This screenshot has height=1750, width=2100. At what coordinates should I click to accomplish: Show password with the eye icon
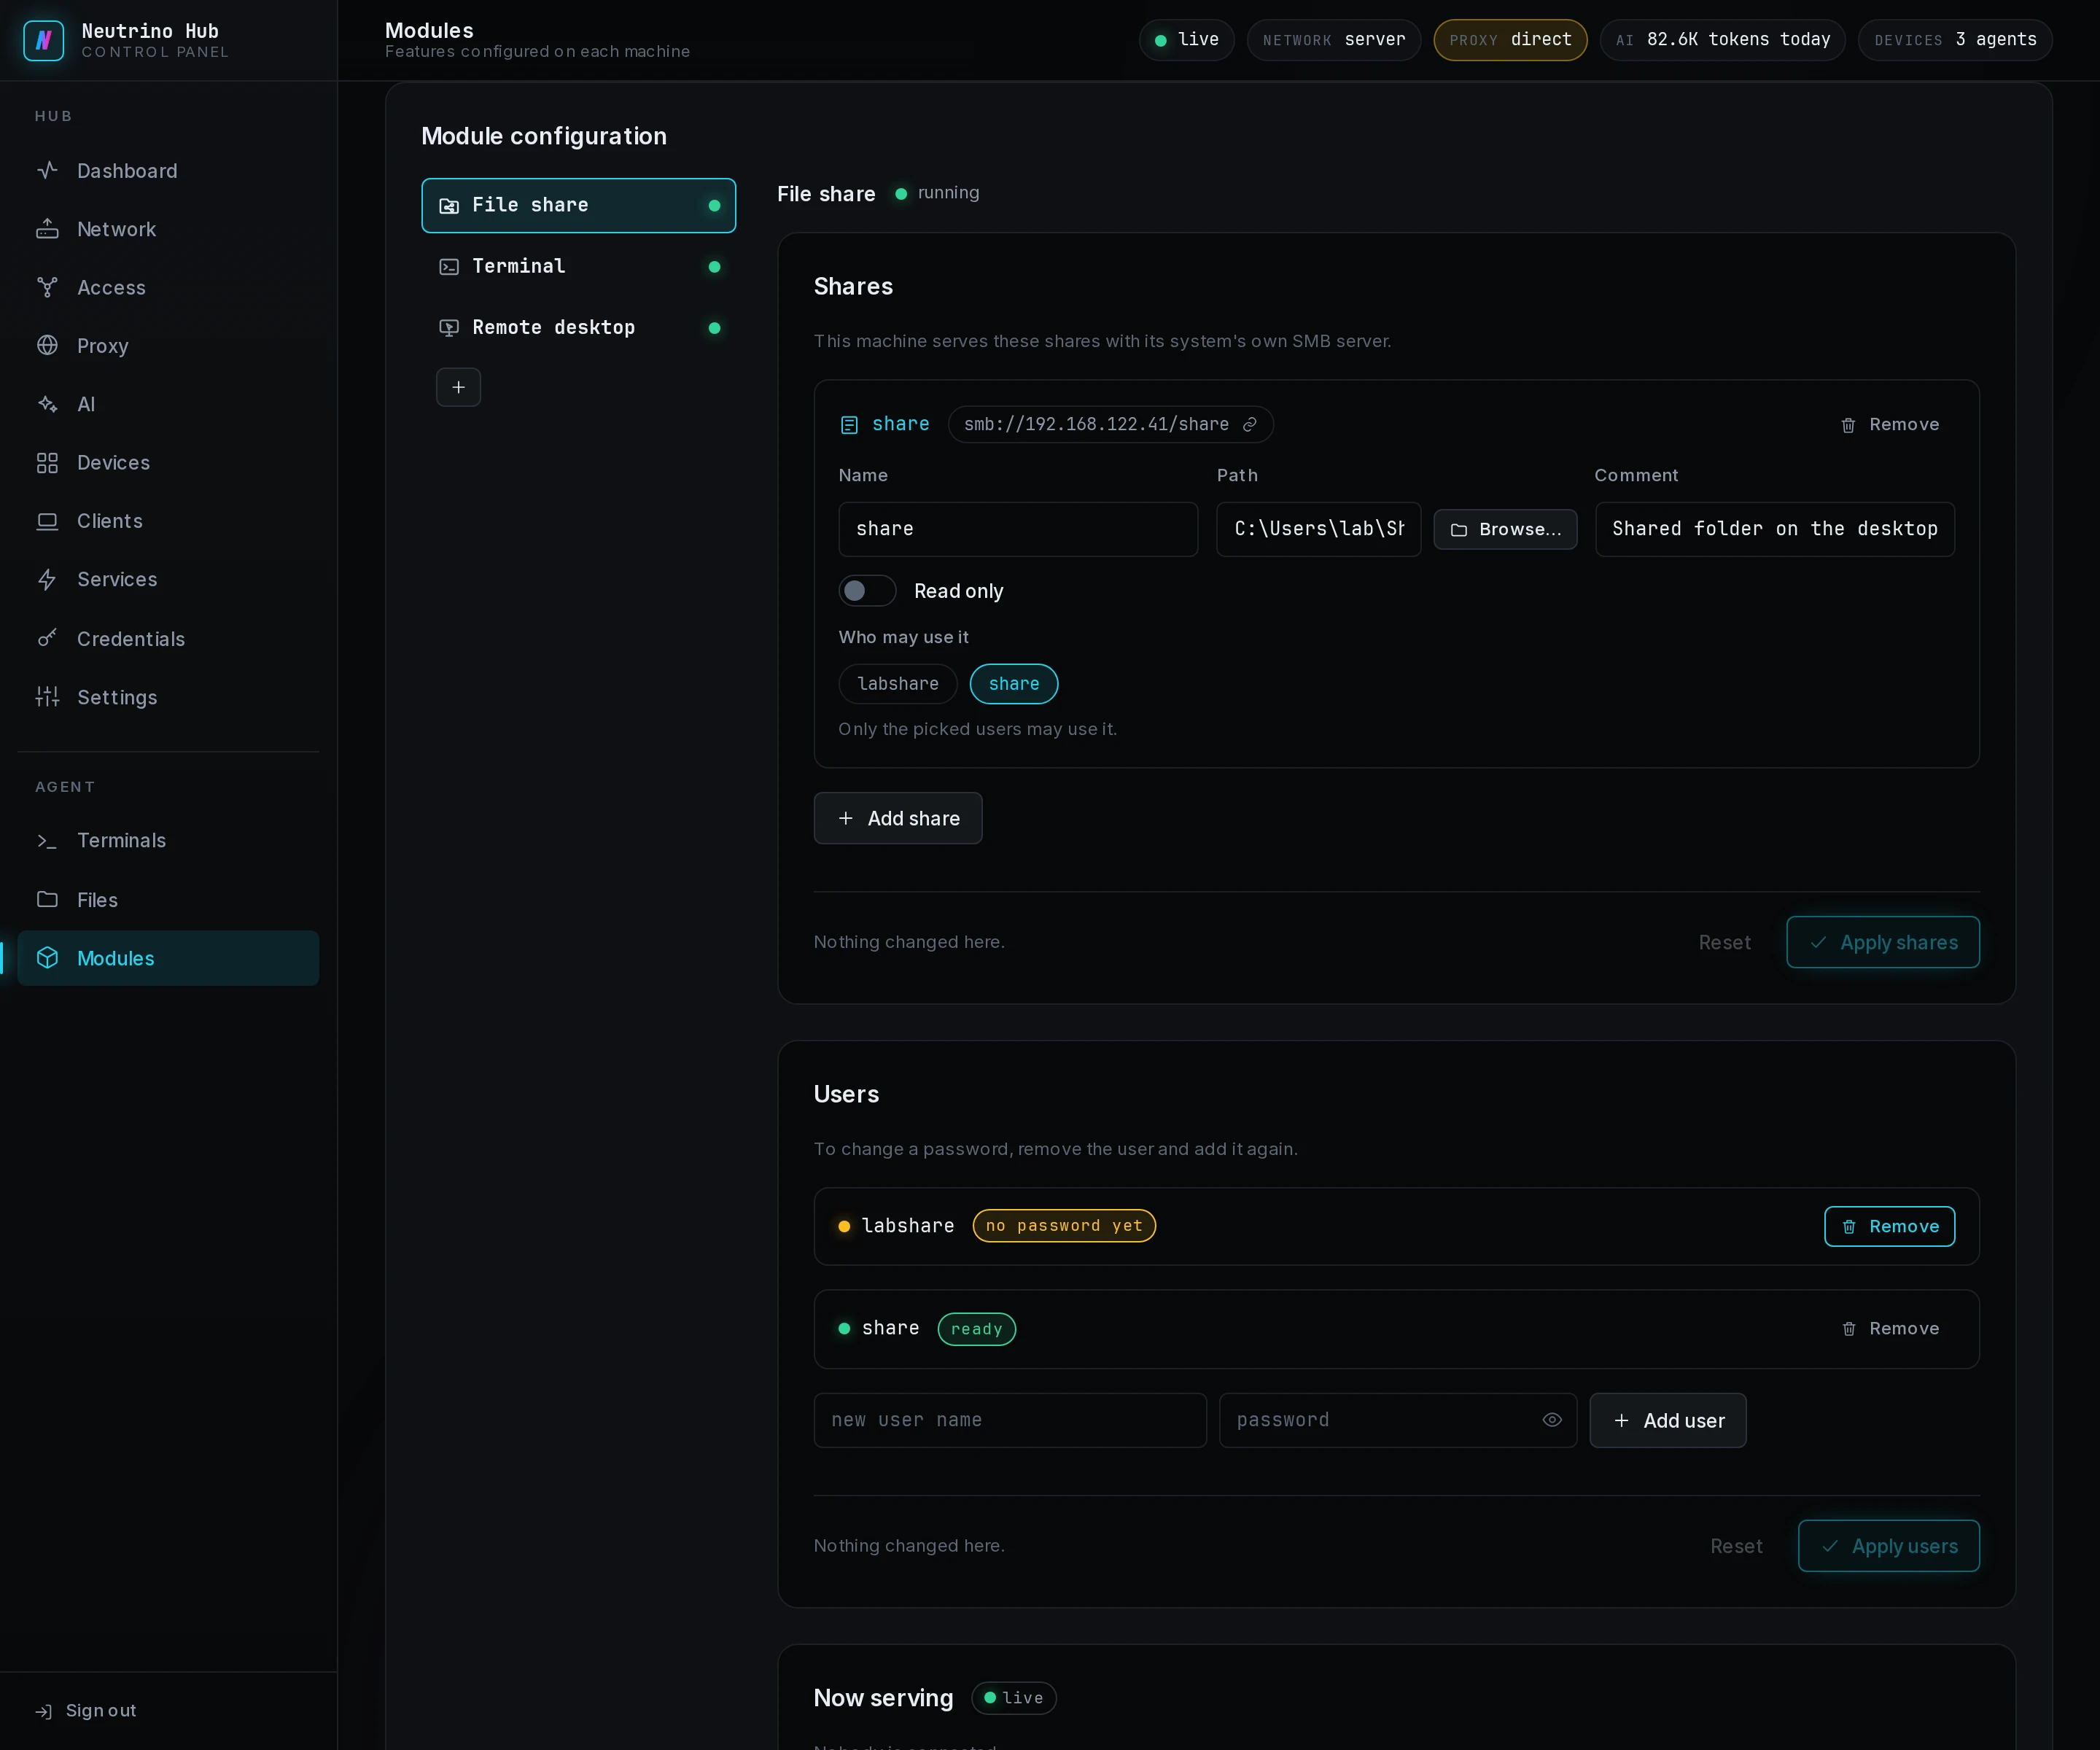pyautogui.click(x=1552, y=1420)
